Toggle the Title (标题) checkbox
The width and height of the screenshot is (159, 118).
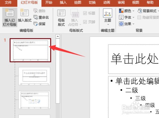click(85, 13)
